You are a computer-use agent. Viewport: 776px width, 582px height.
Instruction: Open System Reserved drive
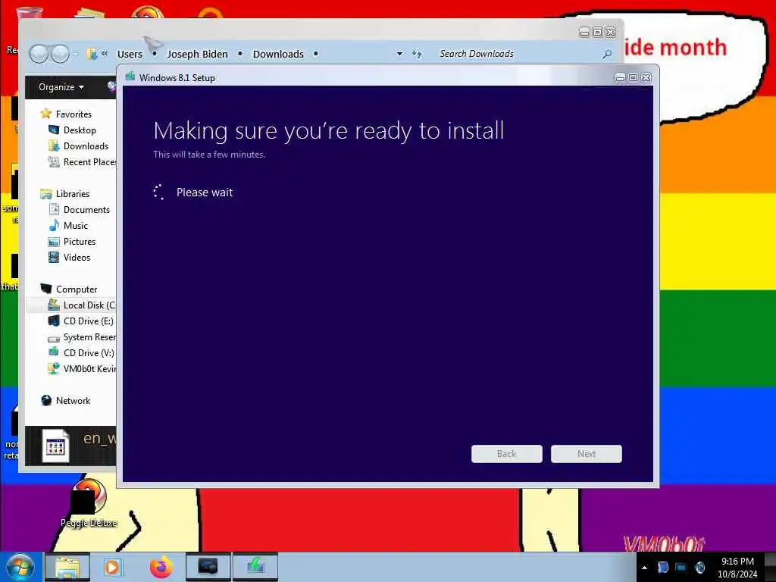tap(89, 337)
